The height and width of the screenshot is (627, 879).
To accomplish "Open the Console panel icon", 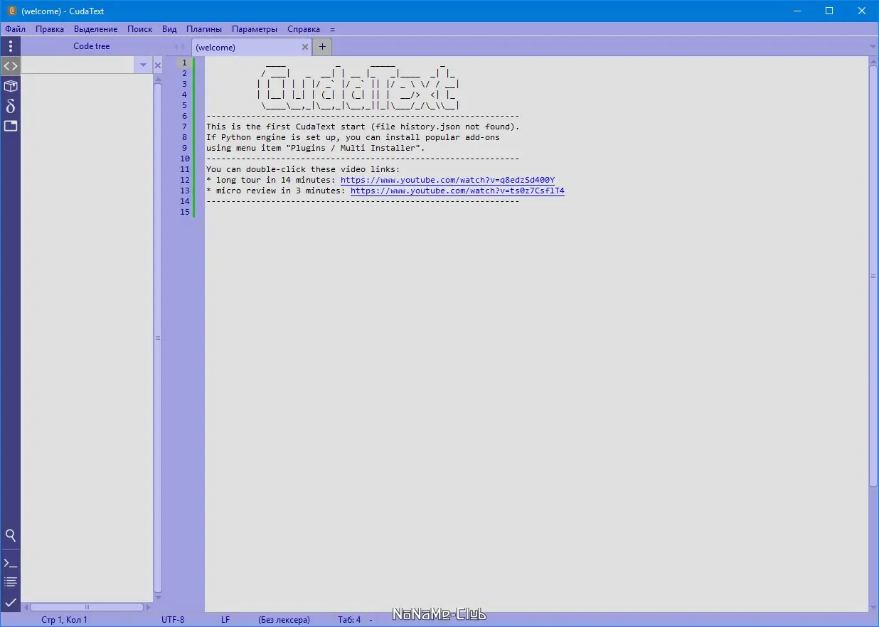I will pos(10,563).
